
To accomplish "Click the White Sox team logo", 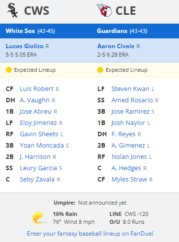I will pos(12,10).
